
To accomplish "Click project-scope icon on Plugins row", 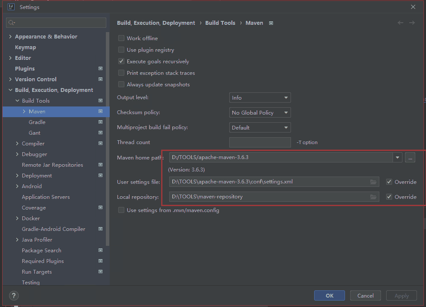I will click(101, 68).
